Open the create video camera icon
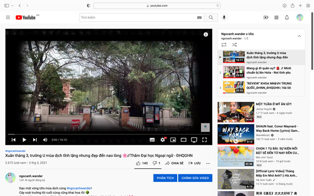The image size is (314, 196). point(266,18)
